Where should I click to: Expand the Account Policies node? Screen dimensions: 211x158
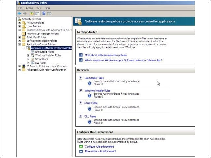coord(20,23)
